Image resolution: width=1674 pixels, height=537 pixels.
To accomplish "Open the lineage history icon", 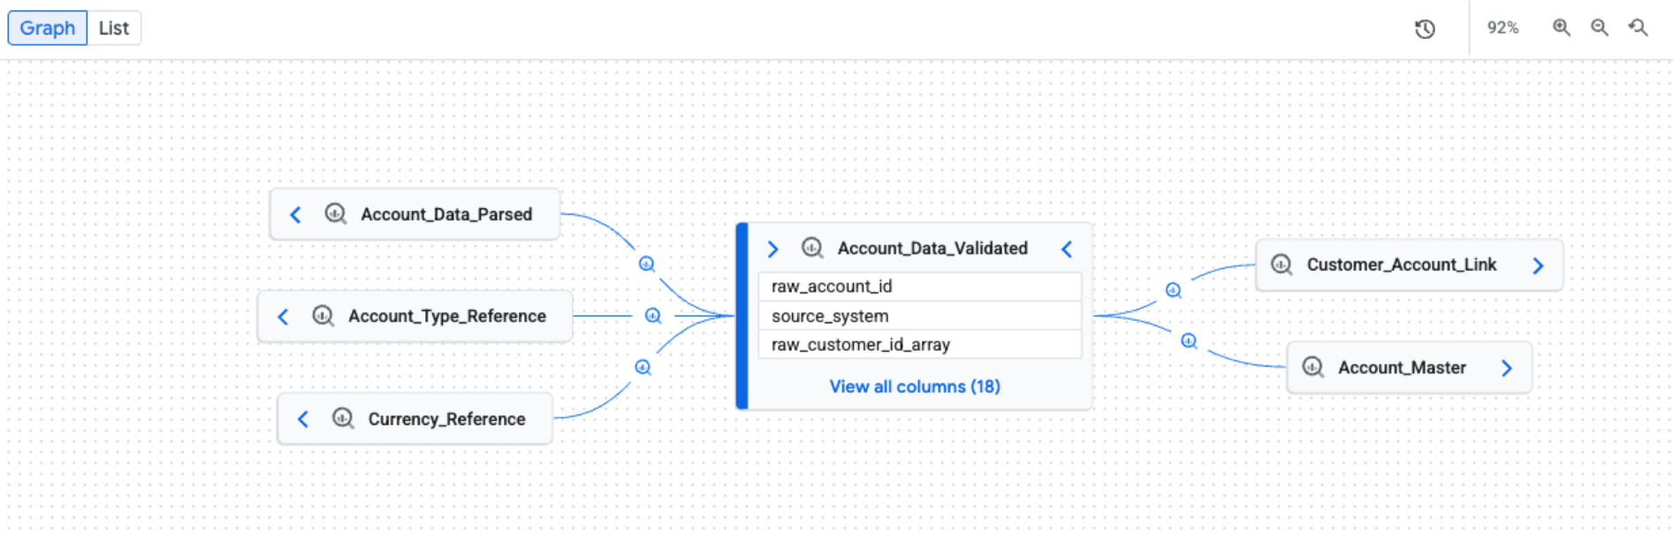I will tap(1425, 28).
